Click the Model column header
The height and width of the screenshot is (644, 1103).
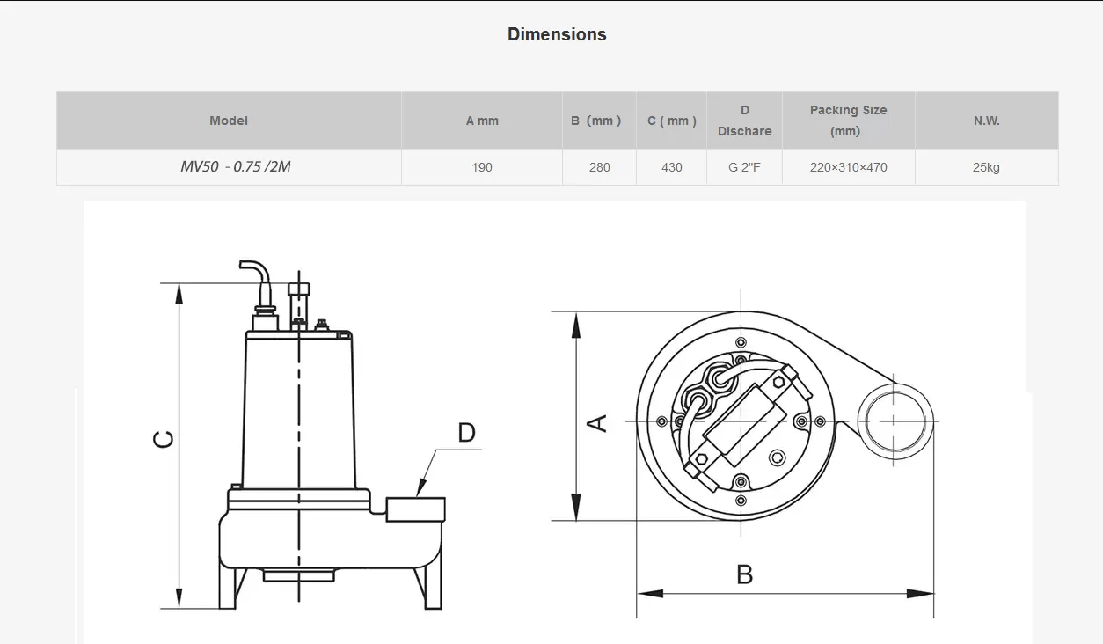(x=229, y=121)
